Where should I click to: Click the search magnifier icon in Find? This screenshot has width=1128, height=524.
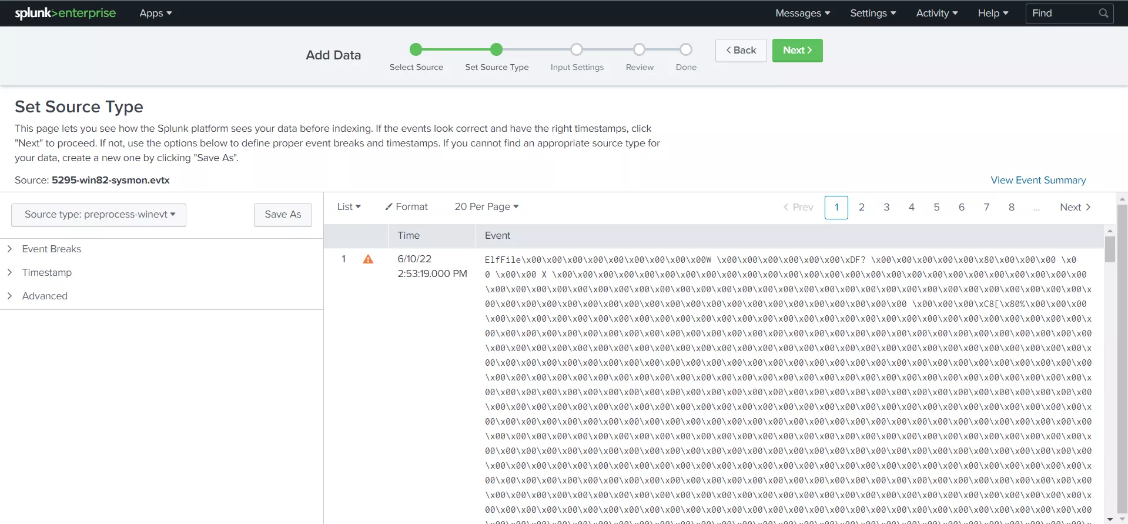coord(1103,13)
